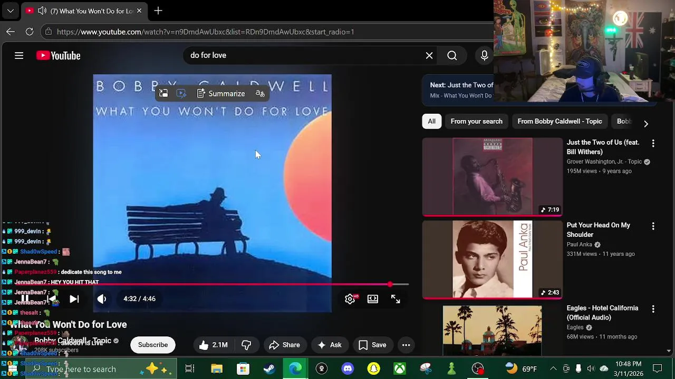Open options for Just the Two of Us
The height and width of the screenshot is (379, 675).
[653, 143]
